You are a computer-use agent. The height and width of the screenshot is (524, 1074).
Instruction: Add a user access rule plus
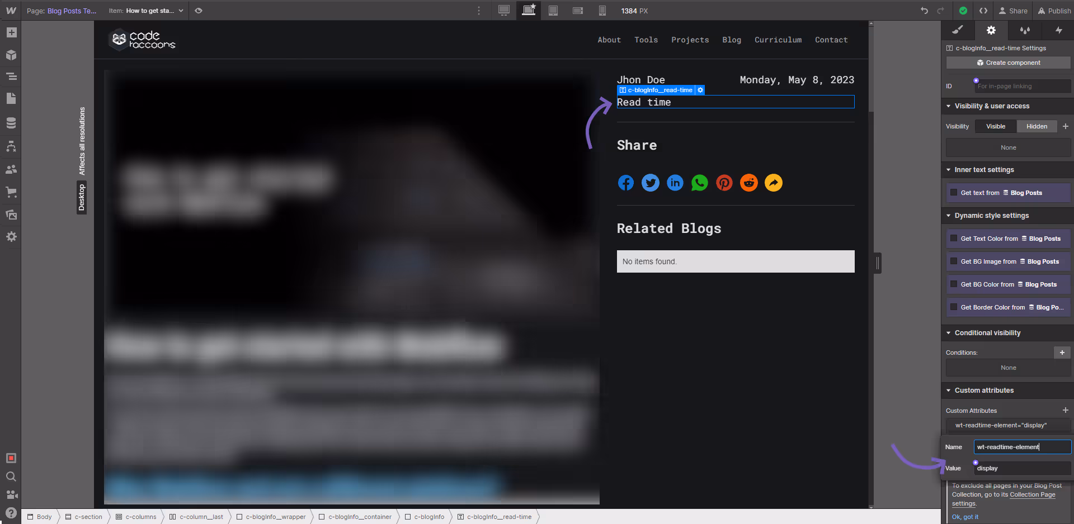coord(1066,126)
